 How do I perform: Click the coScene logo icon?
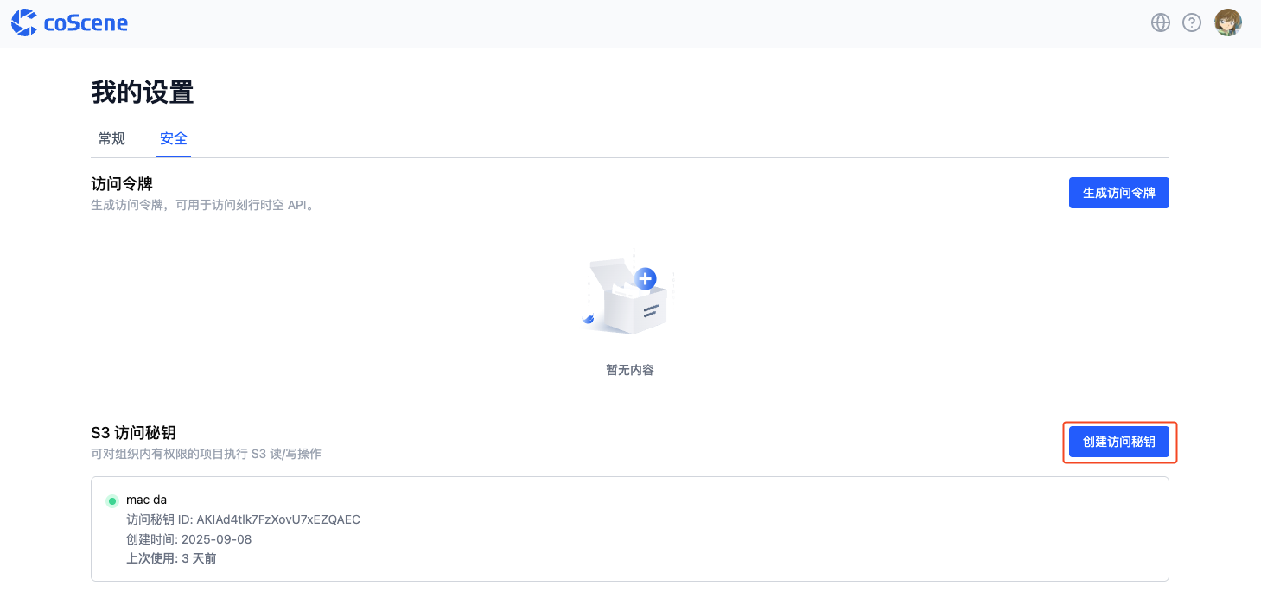click(x=24, y=22)
